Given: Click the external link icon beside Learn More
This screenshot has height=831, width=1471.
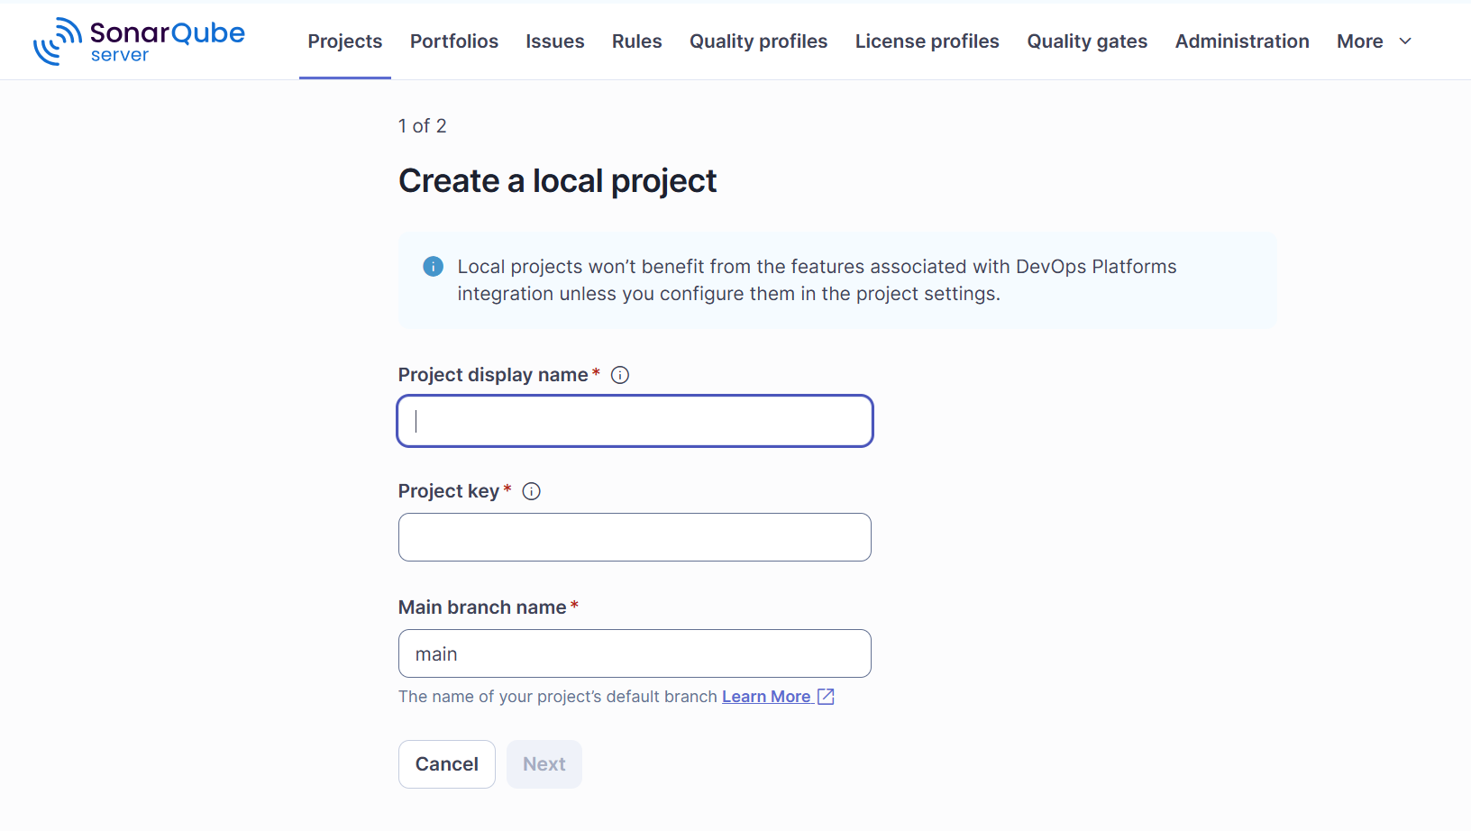Looking at the screenshot, I should point(826,697).
